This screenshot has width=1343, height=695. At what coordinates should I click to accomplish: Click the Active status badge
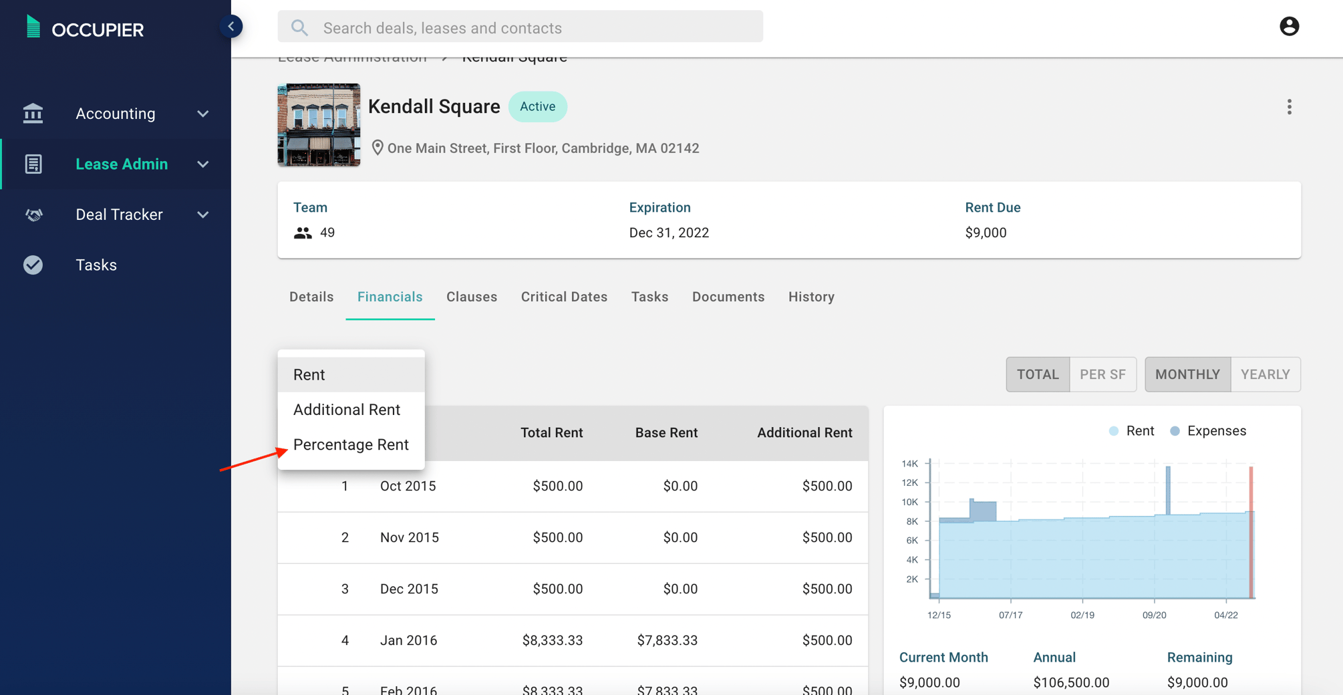[537, 107]
